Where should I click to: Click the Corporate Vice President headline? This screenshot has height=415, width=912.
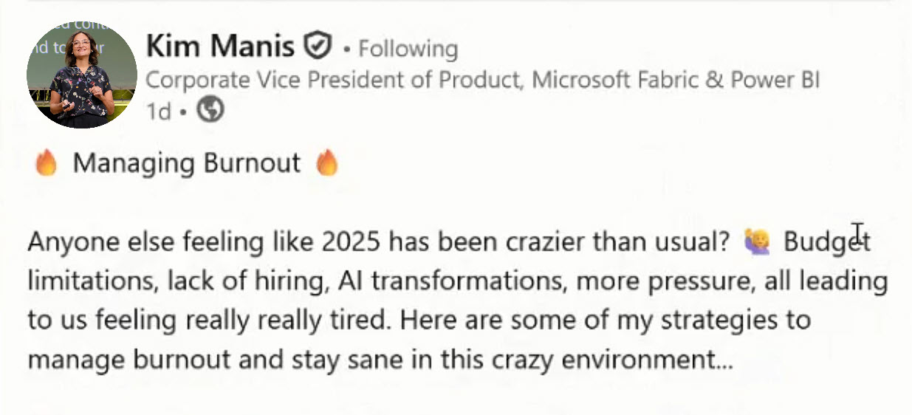(x=334, y=80)
